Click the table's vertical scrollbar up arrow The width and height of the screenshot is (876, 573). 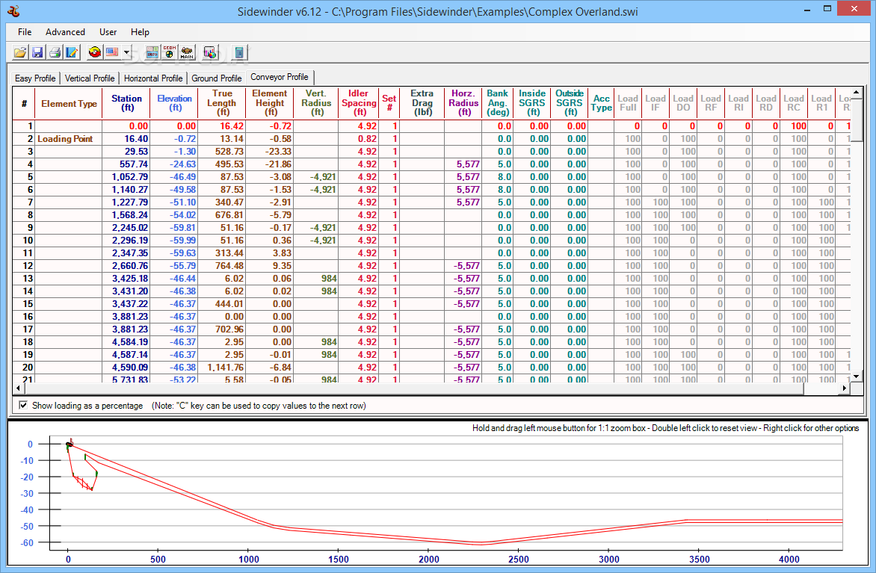point(857,92)
